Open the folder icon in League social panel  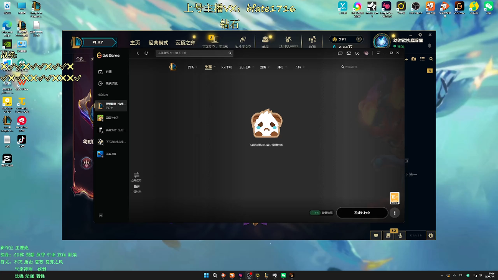(413, 58)
